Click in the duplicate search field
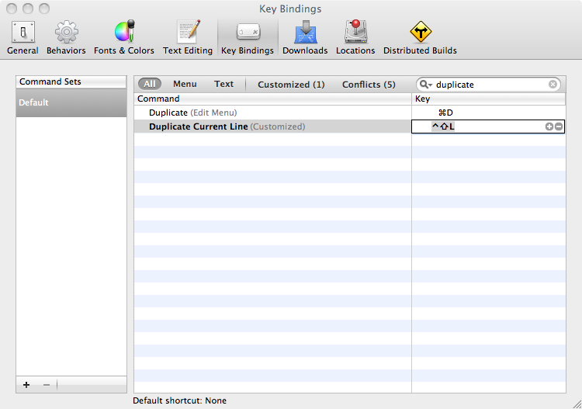The height and width of the screenshot is (409, 582). [490, 85]
